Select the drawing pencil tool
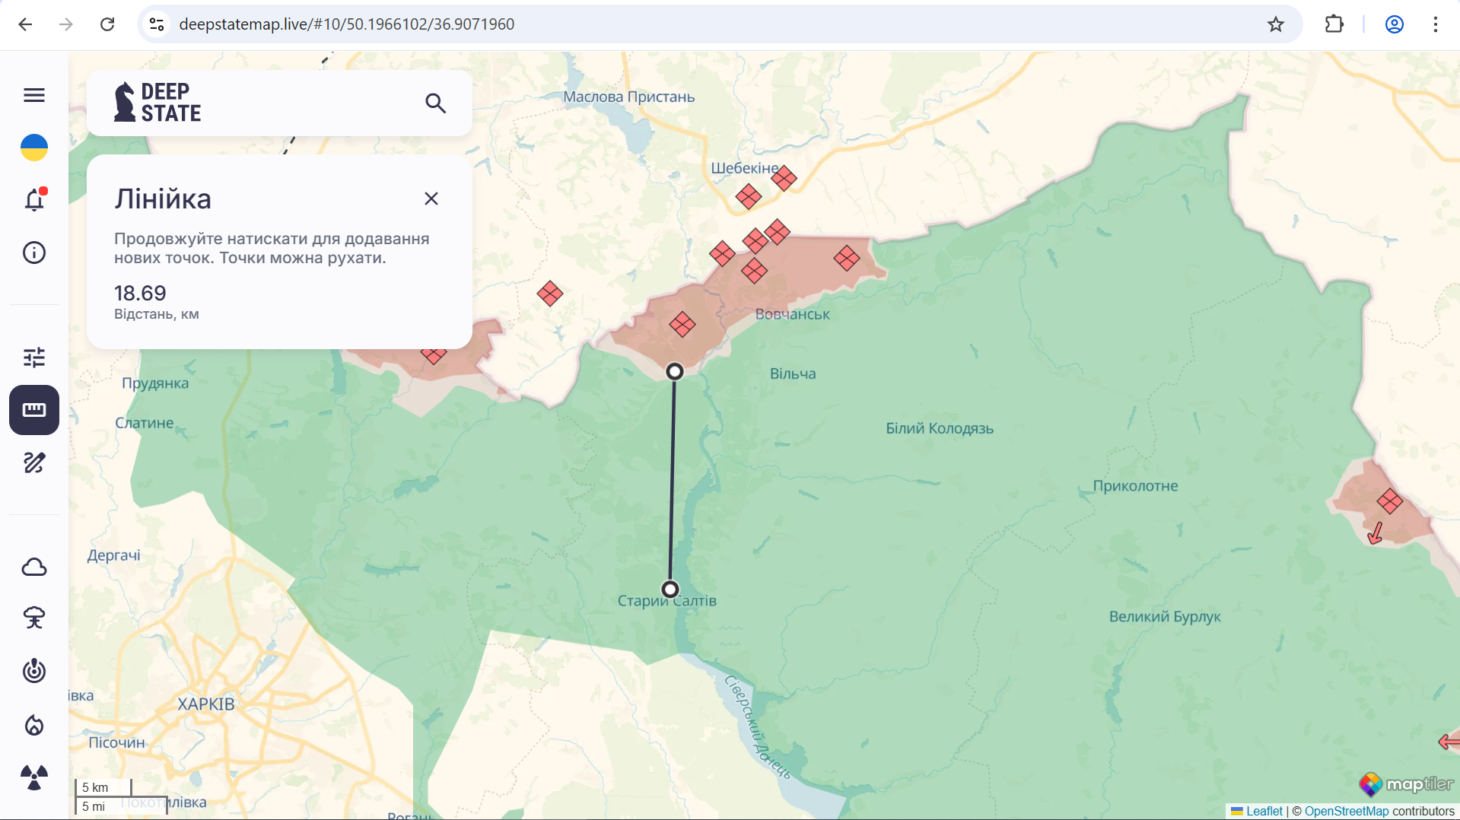Image resolution: width=1460 pixels, height=820 pixels. pos(34,462)
